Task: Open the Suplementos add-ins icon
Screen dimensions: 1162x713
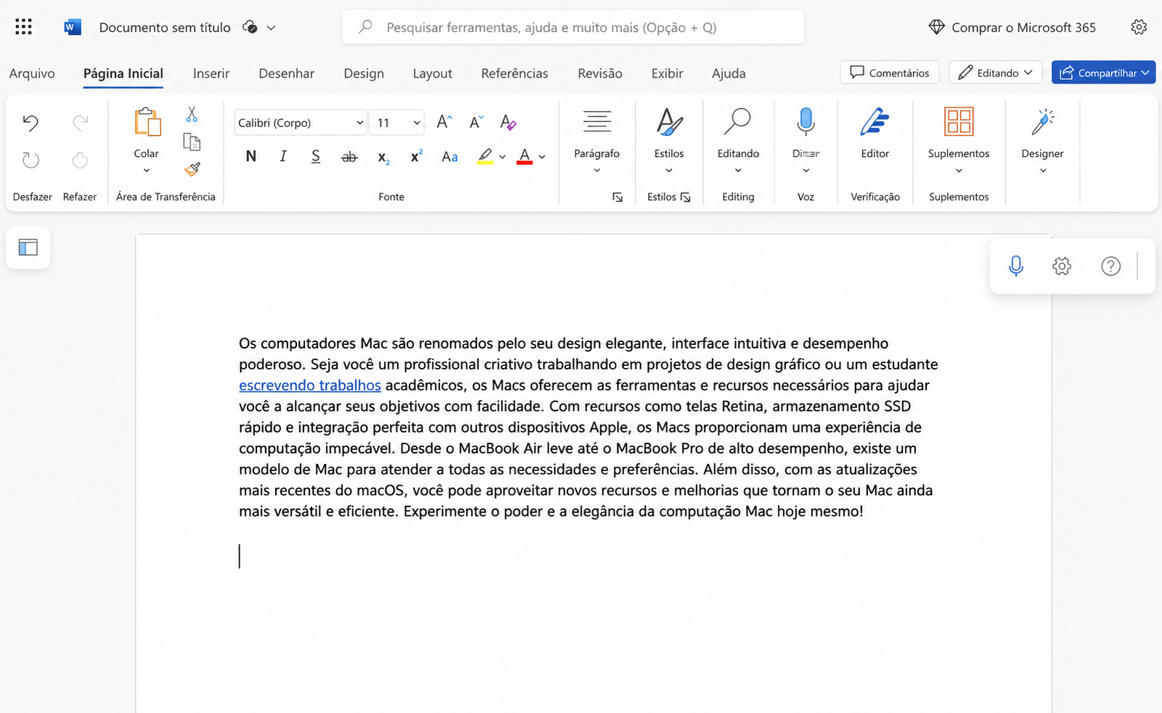Action: [x=958, y=122]
